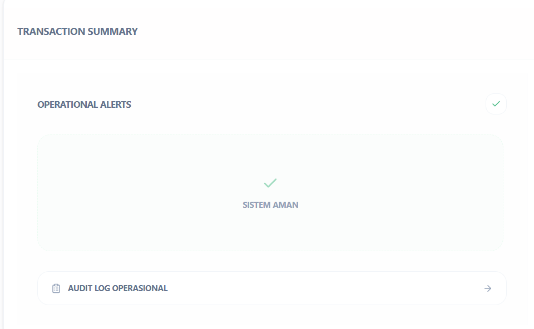Hit the green tick in the center status box
Screen dimensions: 534x329
pos(270,183)
